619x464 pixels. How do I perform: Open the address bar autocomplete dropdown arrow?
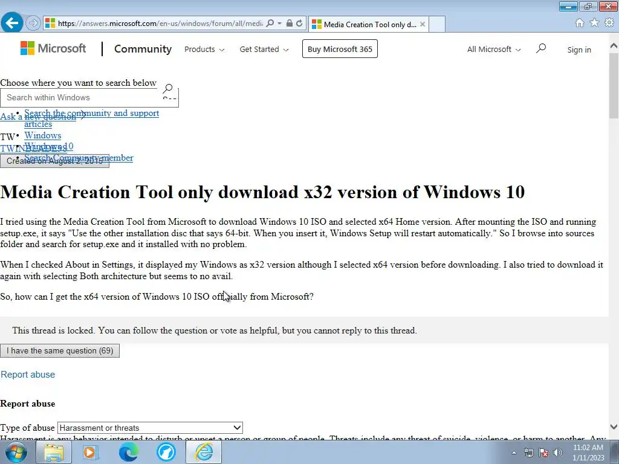coord(279,24)
